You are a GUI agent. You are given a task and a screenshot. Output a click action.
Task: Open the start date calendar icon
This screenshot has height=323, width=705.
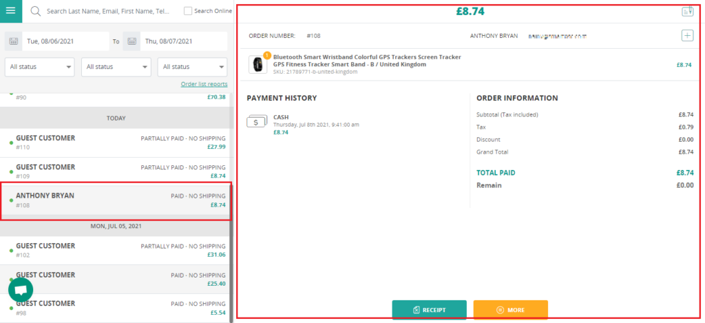[x=14, y=41]
